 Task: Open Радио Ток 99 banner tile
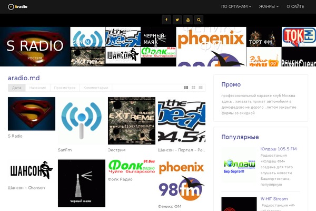point(264,56)
